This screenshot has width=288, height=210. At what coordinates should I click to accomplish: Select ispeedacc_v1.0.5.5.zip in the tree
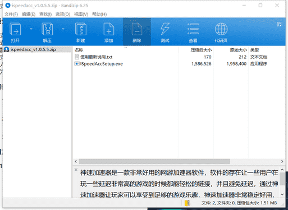pyautogui.click(x=33, y=49)
